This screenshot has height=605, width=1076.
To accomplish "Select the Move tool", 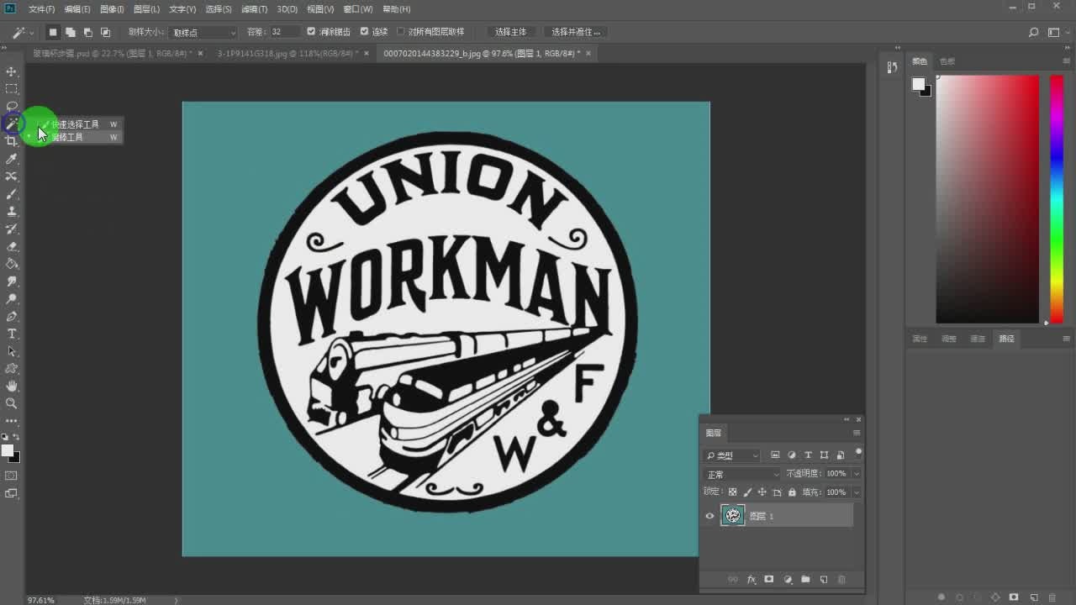I will pyautogui.click(x=12, y=71).
